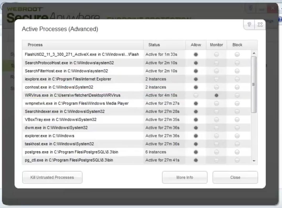282x208 pixels.
Task: Set pg_ctl.exe to Allow
Action: 196,160
